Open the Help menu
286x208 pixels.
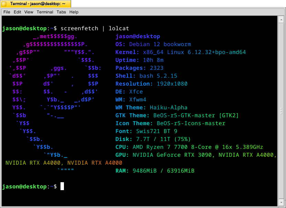74,12
